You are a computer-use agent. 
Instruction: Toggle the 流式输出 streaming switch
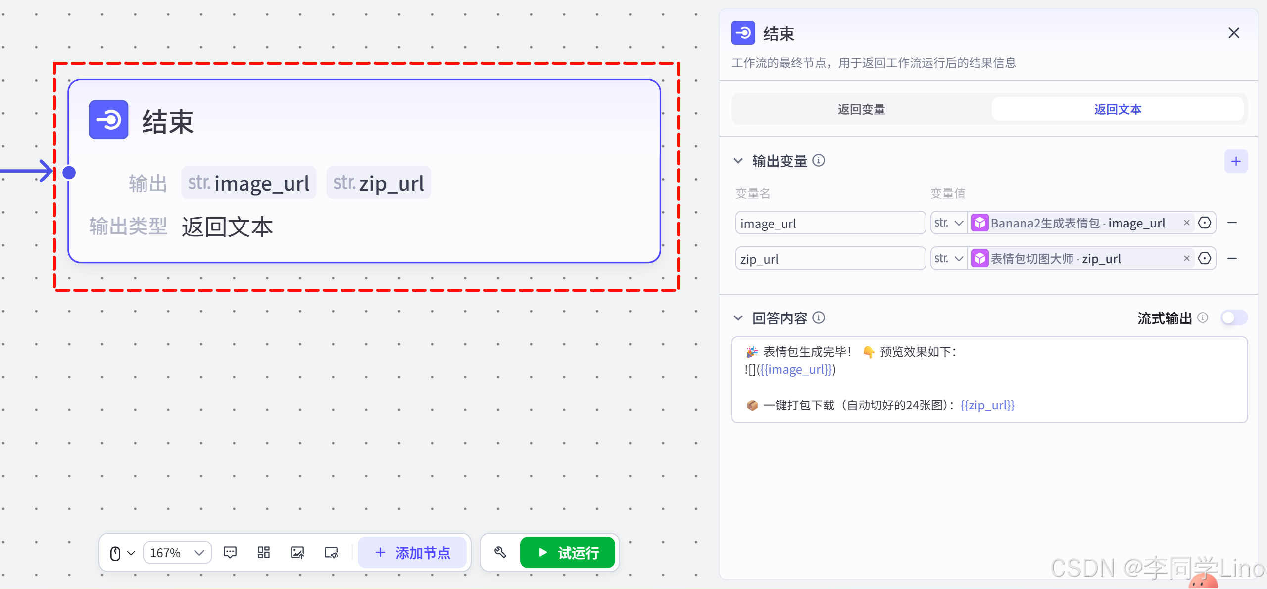pyautogui.click(x=1234, y=317)
